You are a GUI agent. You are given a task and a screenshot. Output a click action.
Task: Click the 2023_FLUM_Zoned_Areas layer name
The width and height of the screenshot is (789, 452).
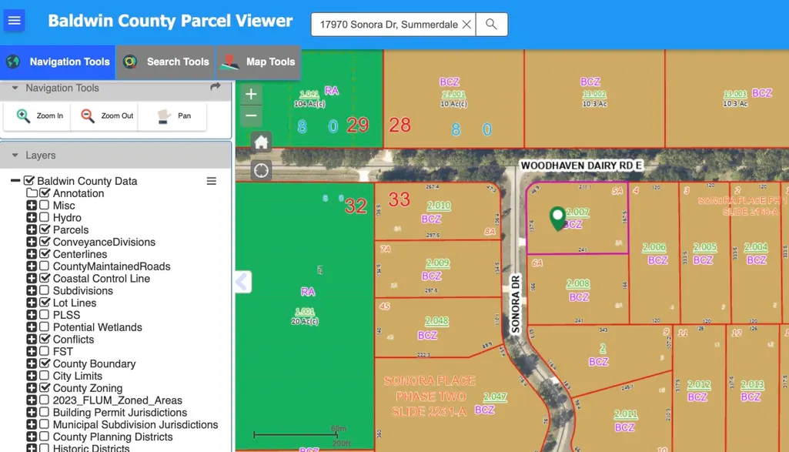point(117,400)
